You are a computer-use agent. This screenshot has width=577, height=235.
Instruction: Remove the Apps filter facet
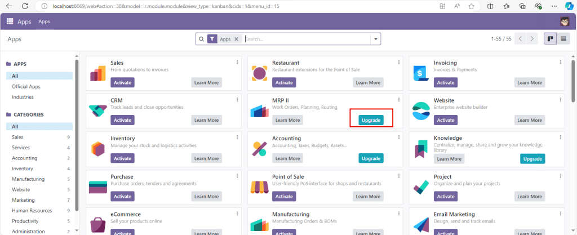pyautogui.click(x=236, y=39)
